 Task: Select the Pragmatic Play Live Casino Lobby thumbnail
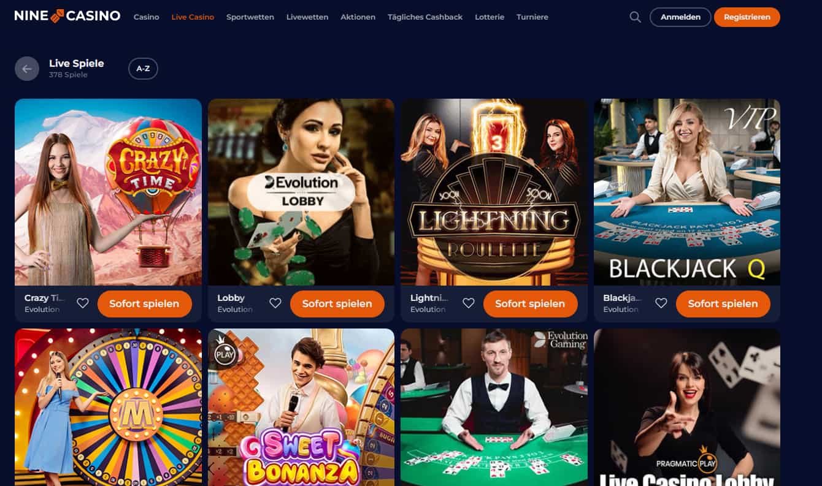tap(687, 407)
